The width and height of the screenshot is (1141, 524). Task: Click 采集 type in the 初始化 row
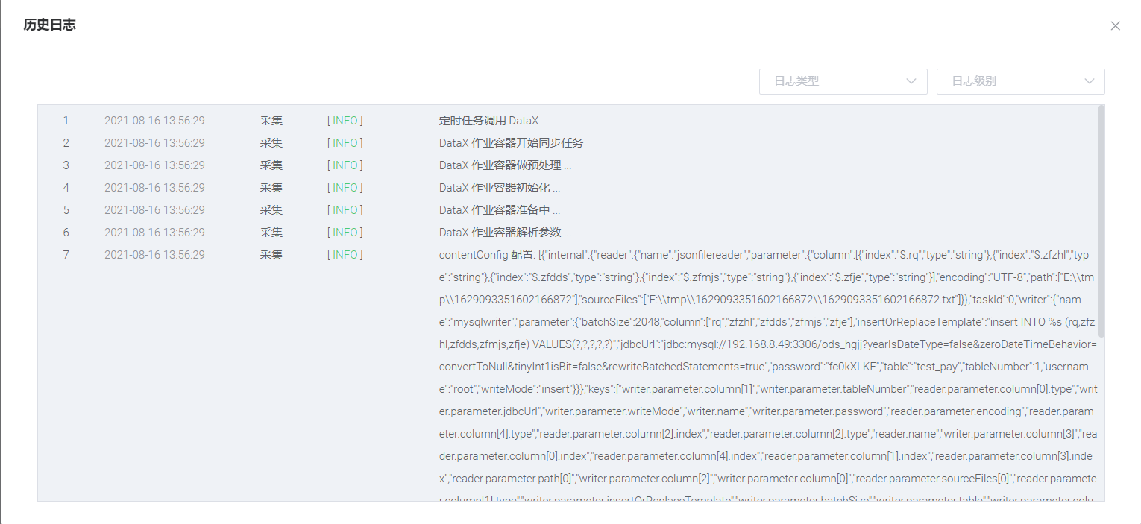pos(271,187)
